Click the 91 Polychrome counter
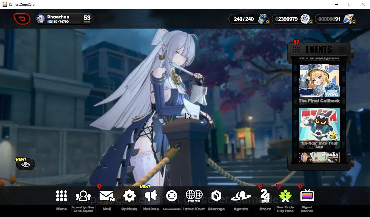Viewport: 370px width, 217px height. coord(330,19)
